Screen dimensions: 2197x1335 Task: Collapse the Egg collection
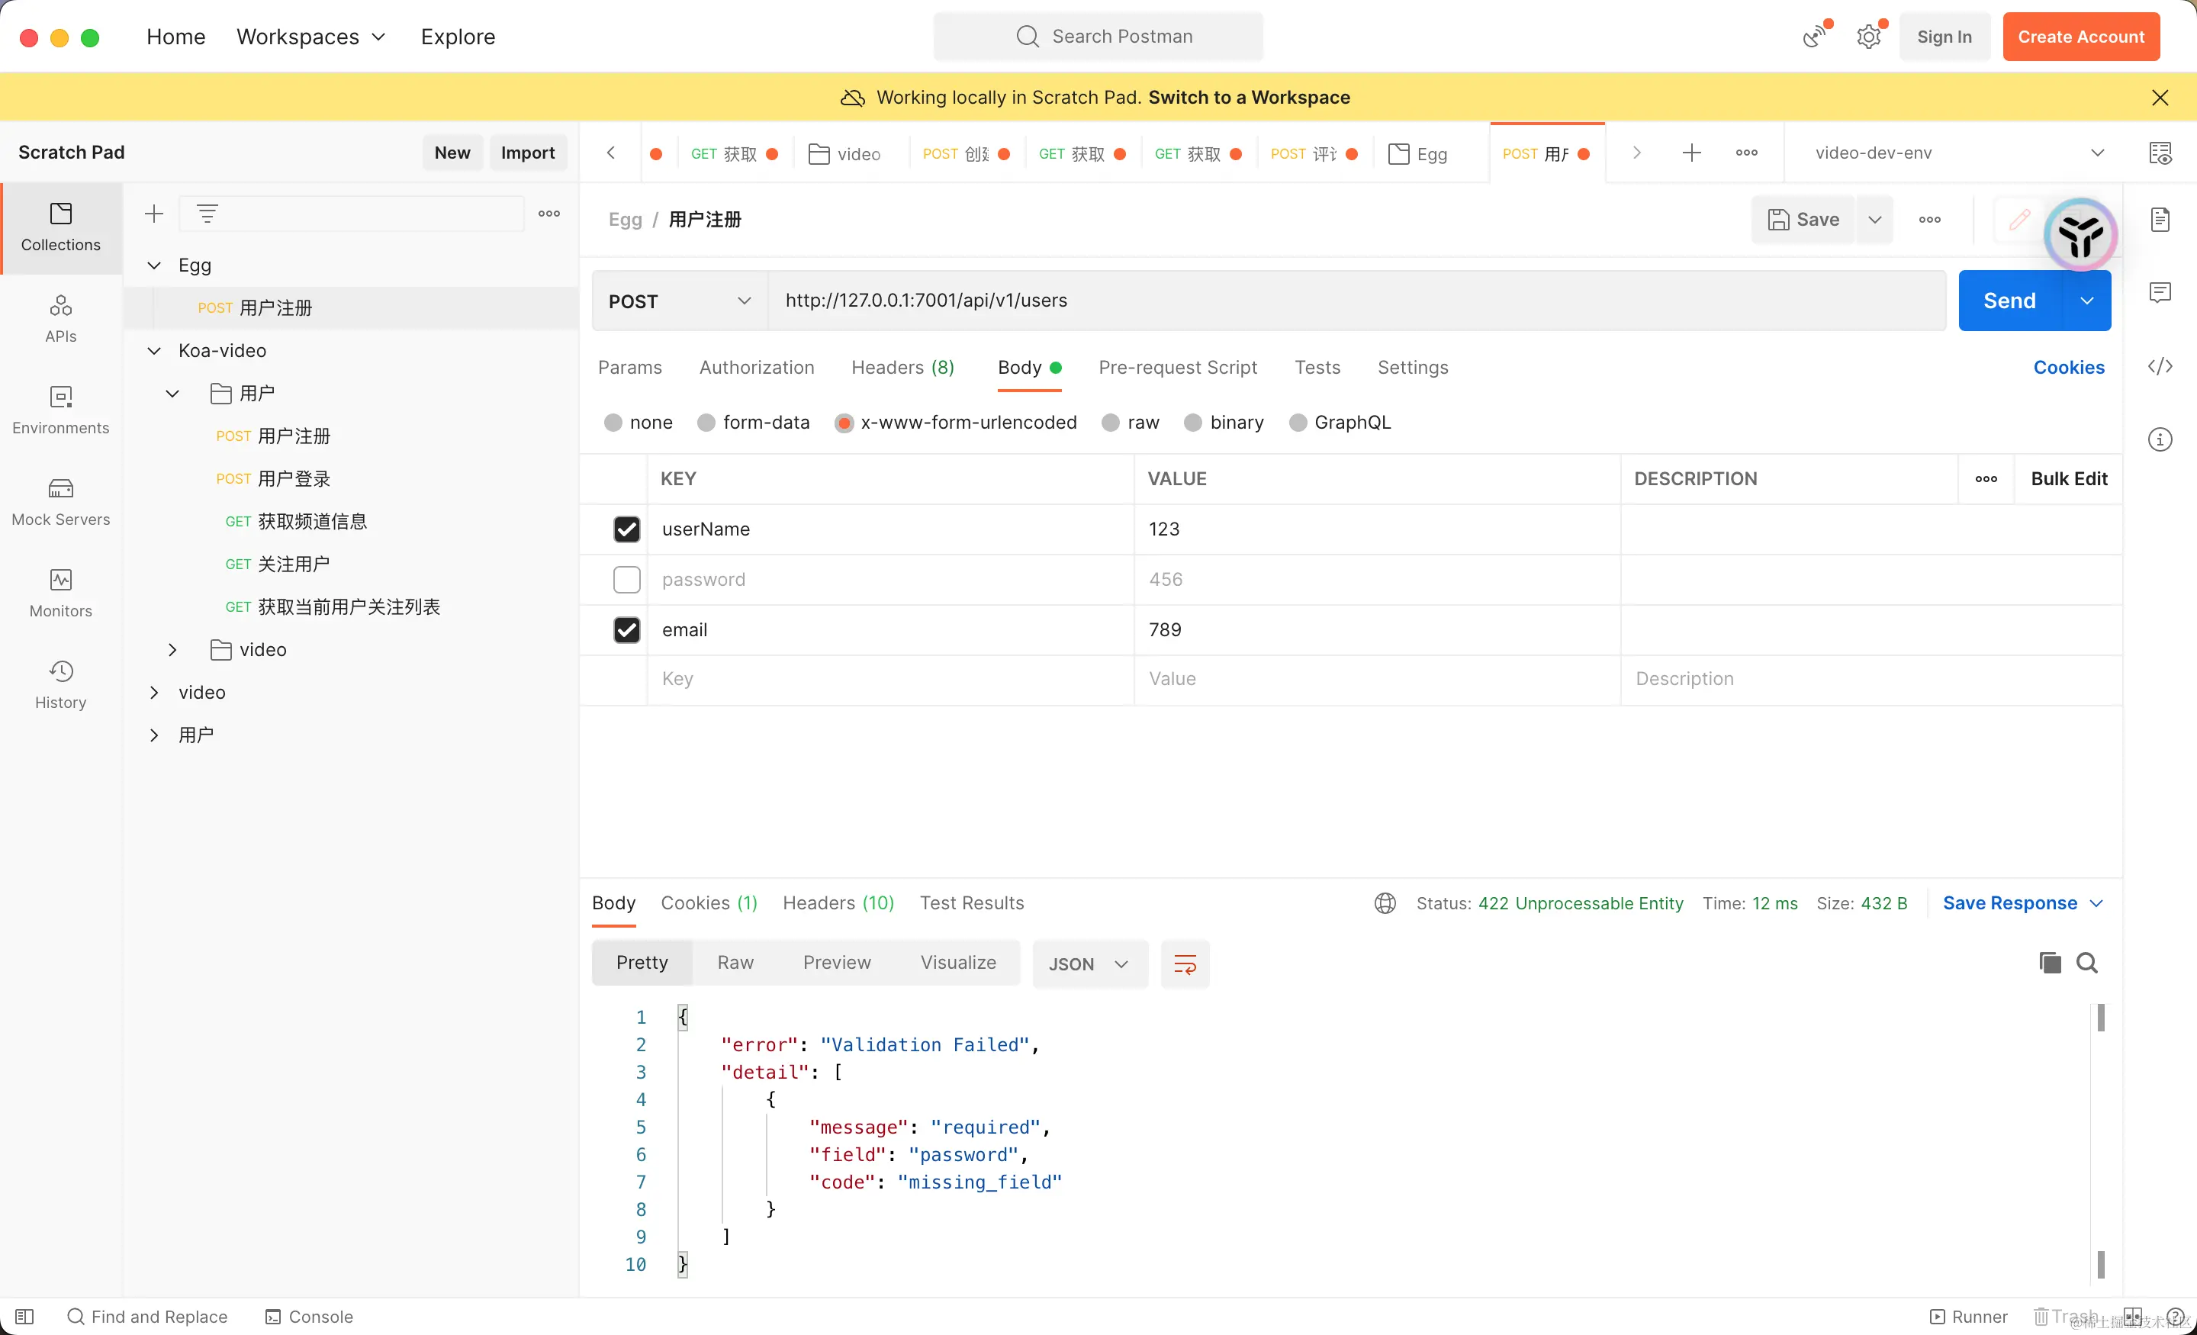click(154, 265)
